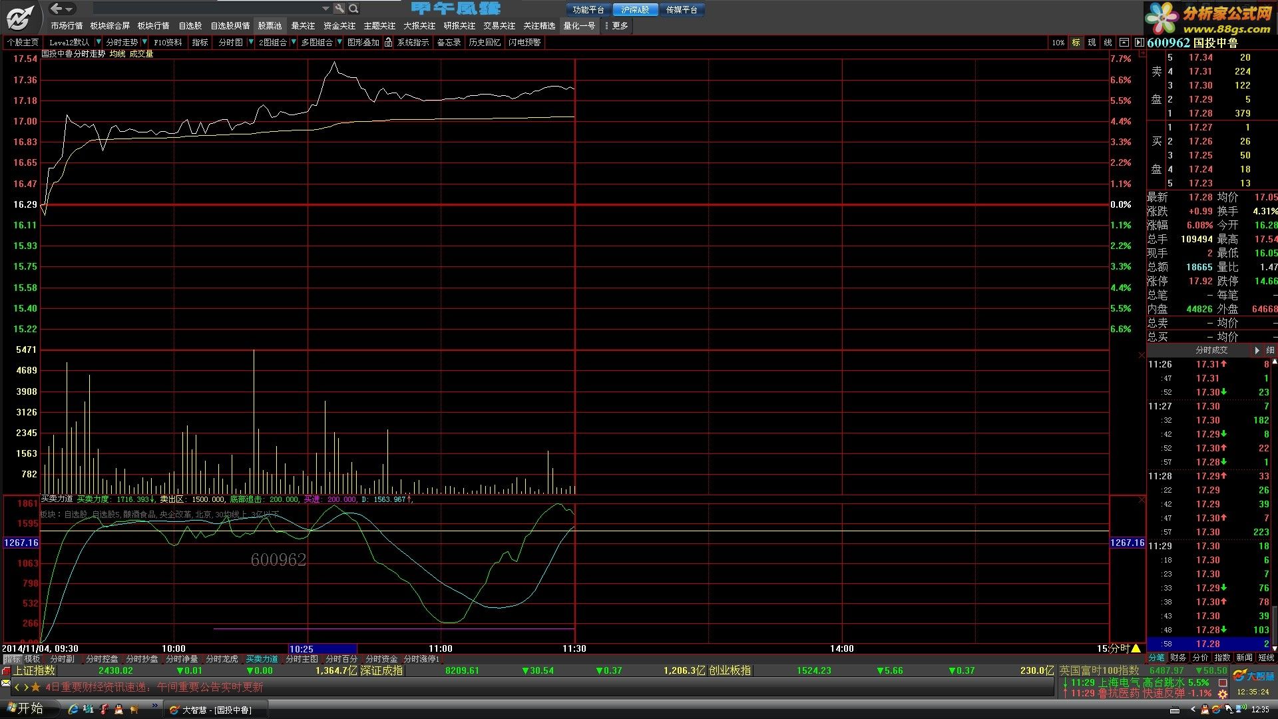Open 个股主页 page

tap(23, 42)
